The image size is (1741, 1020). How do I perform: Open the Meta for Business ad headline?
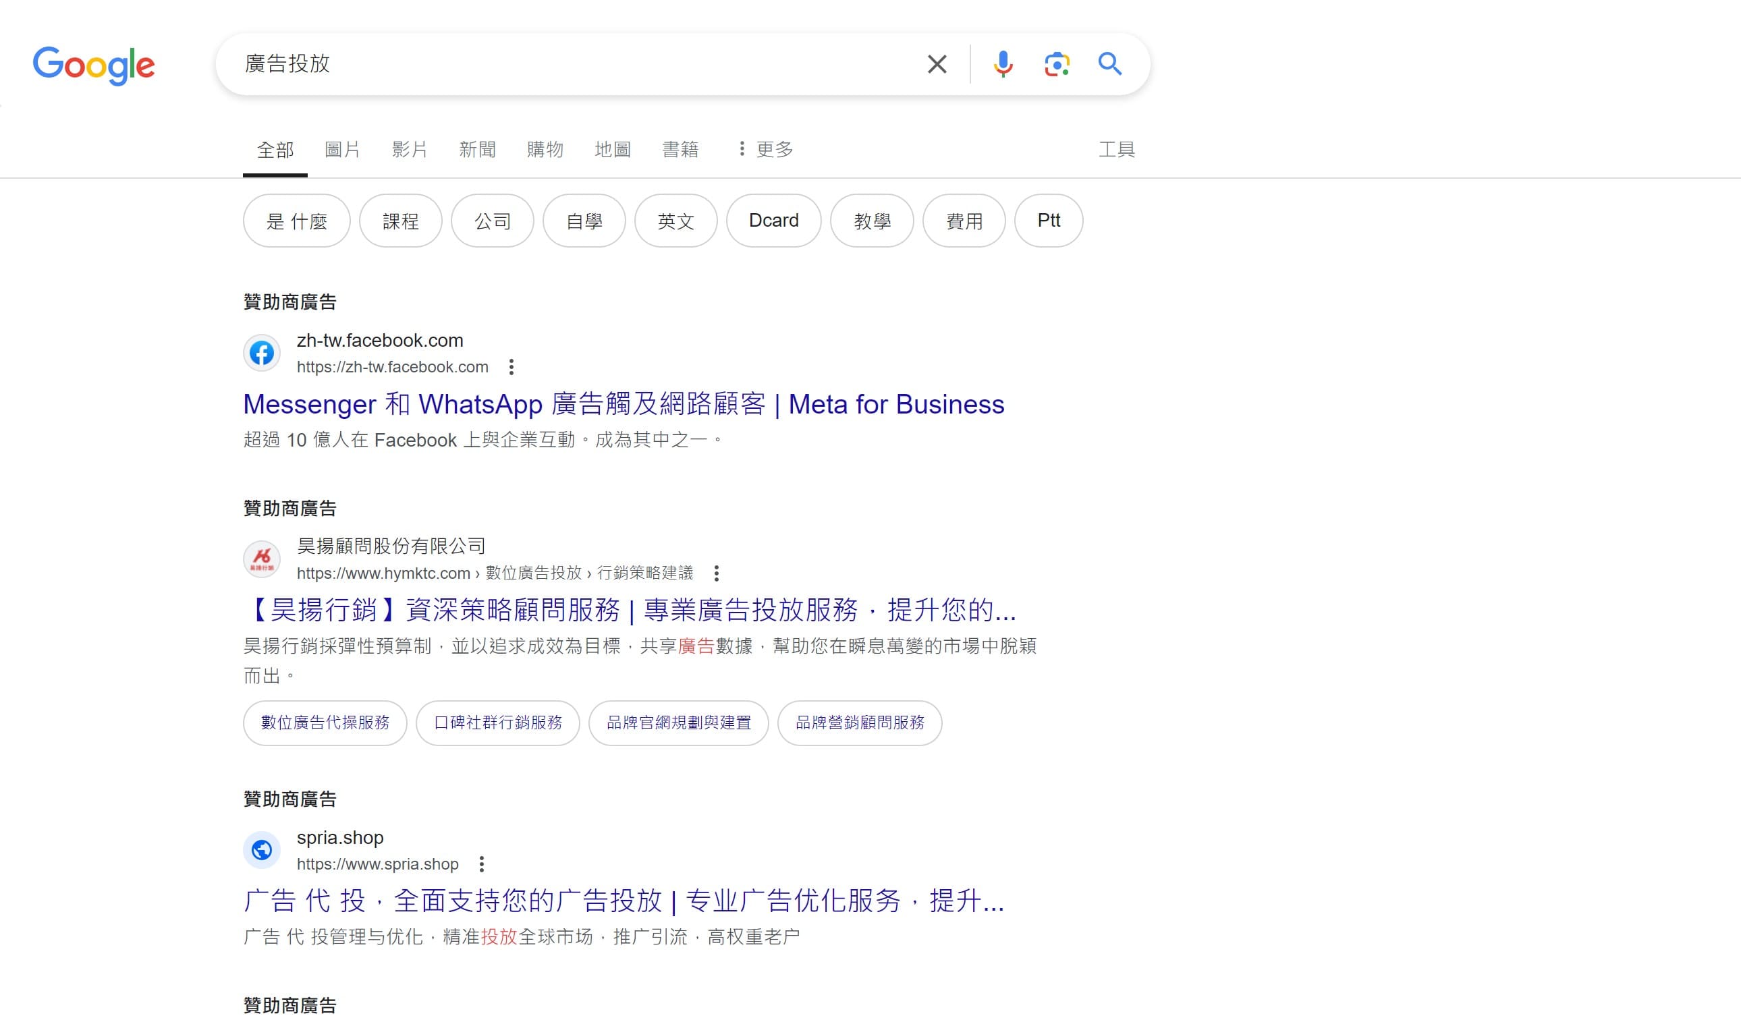tap(624, 404)
